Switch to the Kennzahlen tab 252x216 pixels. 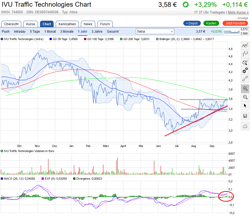(67, 24)
